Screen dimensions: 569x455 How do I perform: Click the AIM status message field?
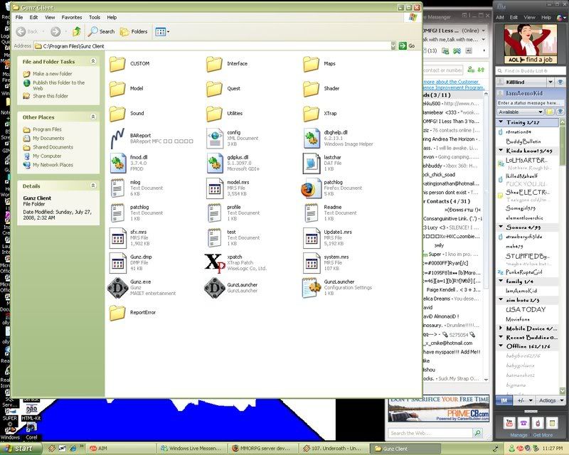point(531,103)
